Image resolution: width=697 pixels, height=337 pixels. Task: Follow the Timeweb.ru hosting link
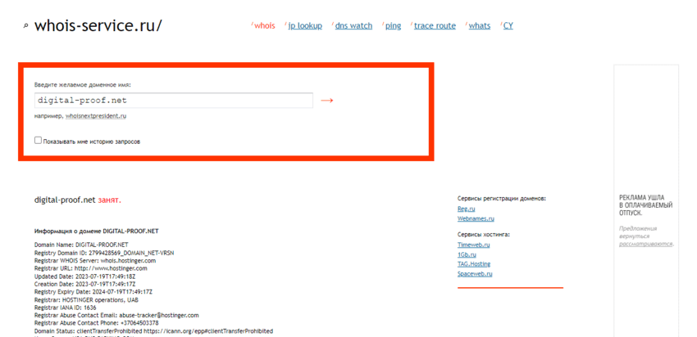[x=473, y=245]
